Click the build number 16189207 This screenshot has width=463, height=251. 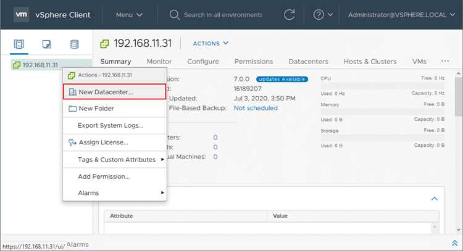point(248,89)
